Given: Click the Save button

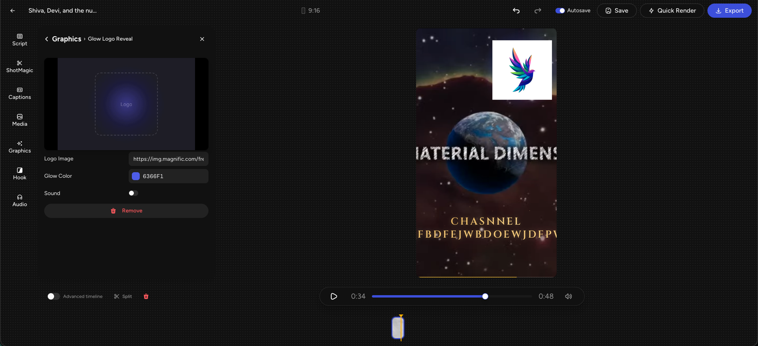Looking at the screenshot, I should 617,11.
